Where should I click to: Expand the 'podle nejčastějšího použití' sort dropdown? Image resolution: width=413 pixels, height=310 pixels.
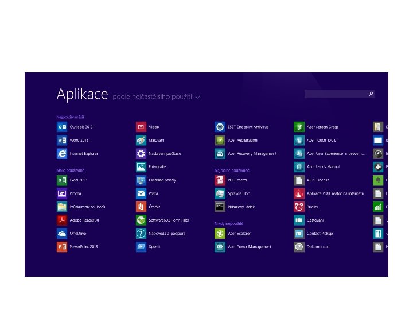tap(156, 97)
